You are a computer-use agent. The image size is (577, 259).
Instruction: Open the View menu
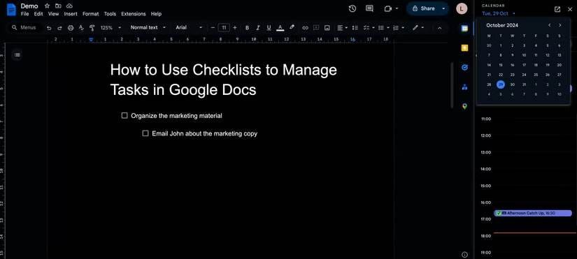[53, 14]
